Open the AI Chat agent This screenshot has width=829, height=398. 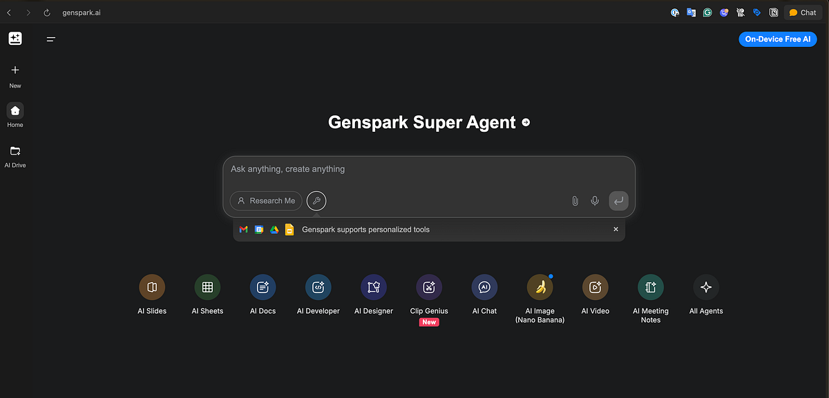point(484,287)
